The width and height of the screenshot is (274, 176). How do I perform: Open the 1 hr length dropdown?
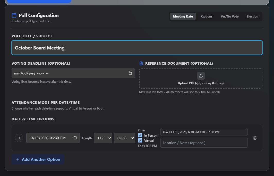[103, 138]
